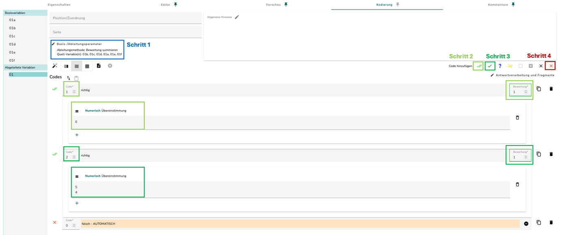Screen dimensions: 562x235
Task: Click the blue question mark code icon
Action: pos(500,66)
